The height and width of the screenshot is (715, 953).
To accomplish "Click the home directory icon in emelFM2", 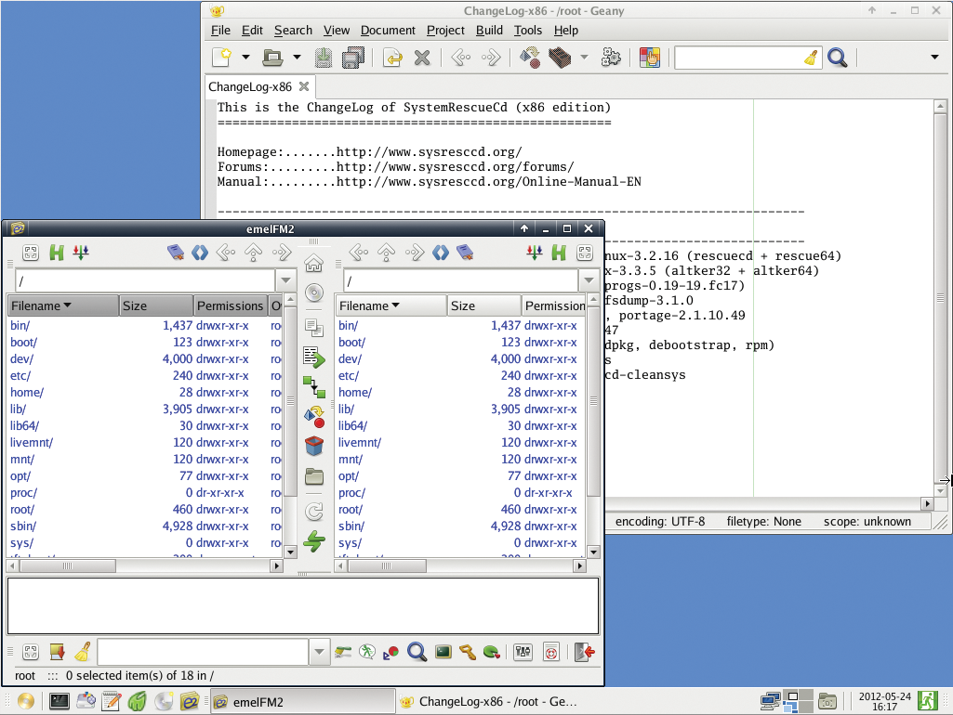I will (314, 264).
